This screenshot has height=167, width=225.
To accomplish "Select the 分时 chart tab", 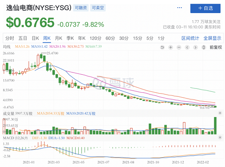I will (x=9, y=38).
